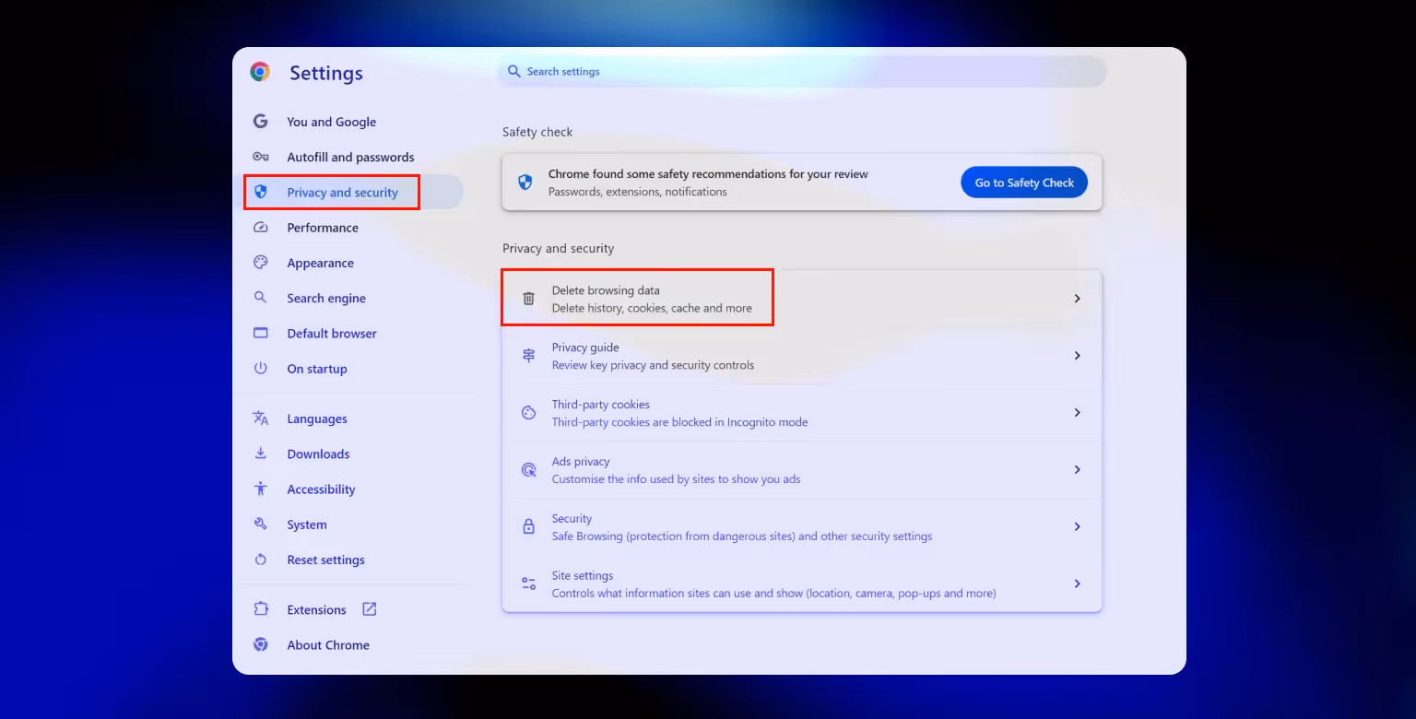Click the Go to Safety Check button
The image size is (1416, 719).
(x=1024, y=183)
